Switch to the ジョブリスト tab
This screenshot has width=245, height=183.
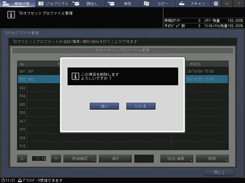click(x=53, y=3)
